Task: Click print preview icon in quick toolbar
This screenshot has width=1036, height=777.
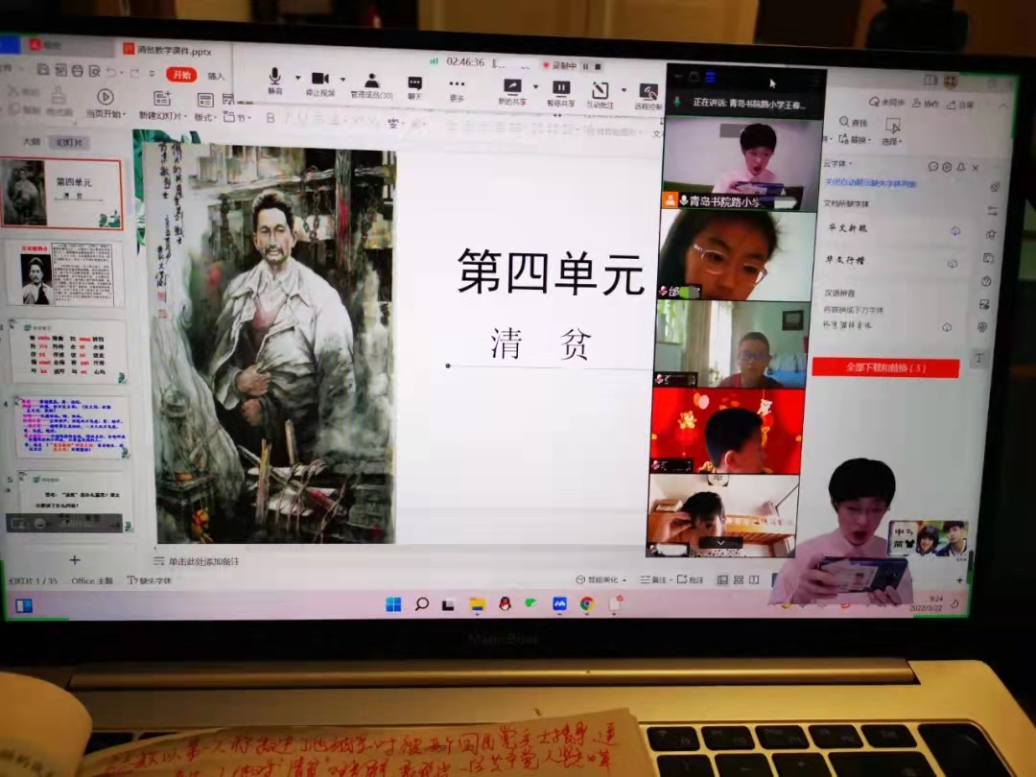Action: 94,71
